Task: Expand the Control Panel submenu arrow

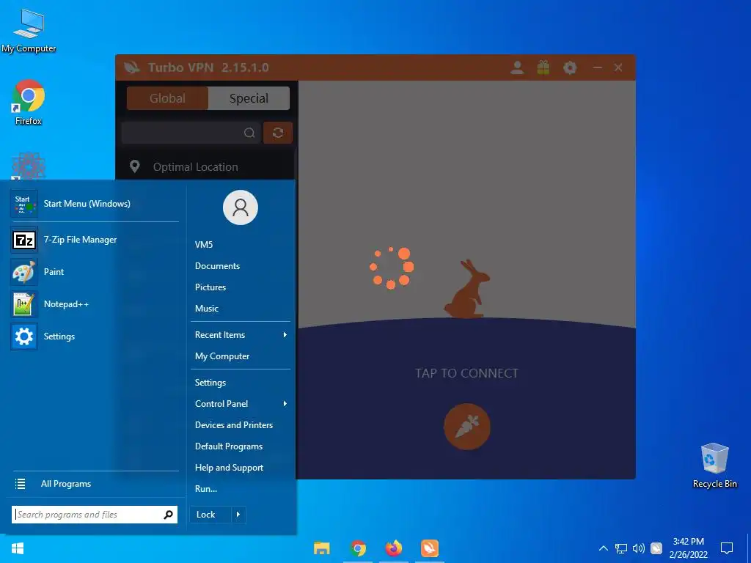Action: [x=285, y=404]
